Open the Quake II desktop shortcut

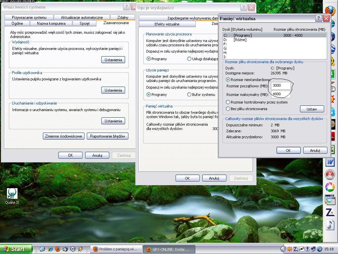point(12,196)
